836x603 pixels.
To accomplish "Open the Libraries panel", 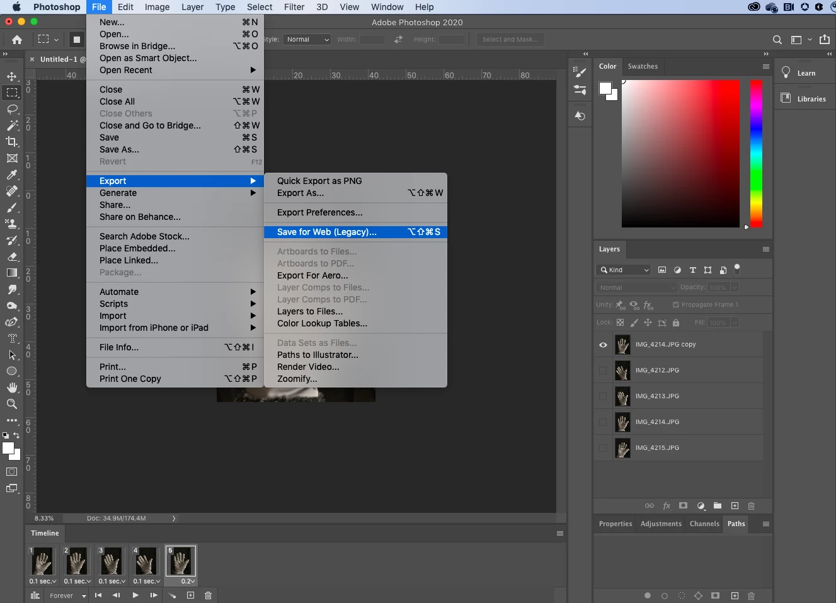I will pos(804,99).
